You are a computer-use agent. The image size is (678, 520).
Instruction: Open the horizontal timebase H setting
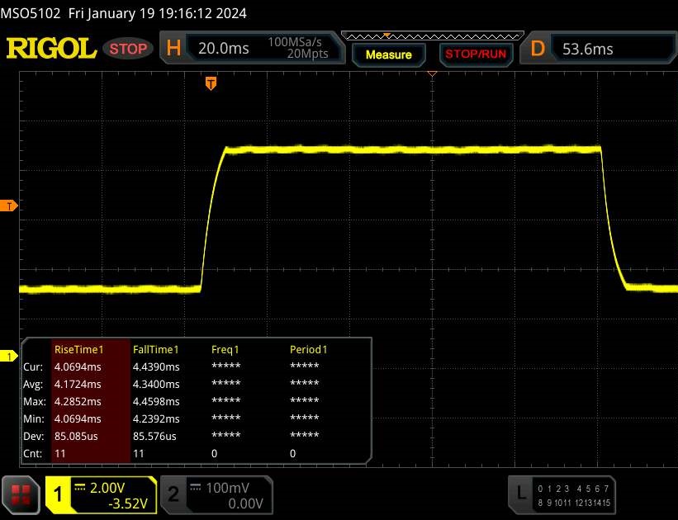coord(252,48)
